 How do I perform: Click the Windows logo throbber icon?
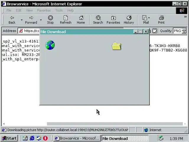(x=182, y=11)
